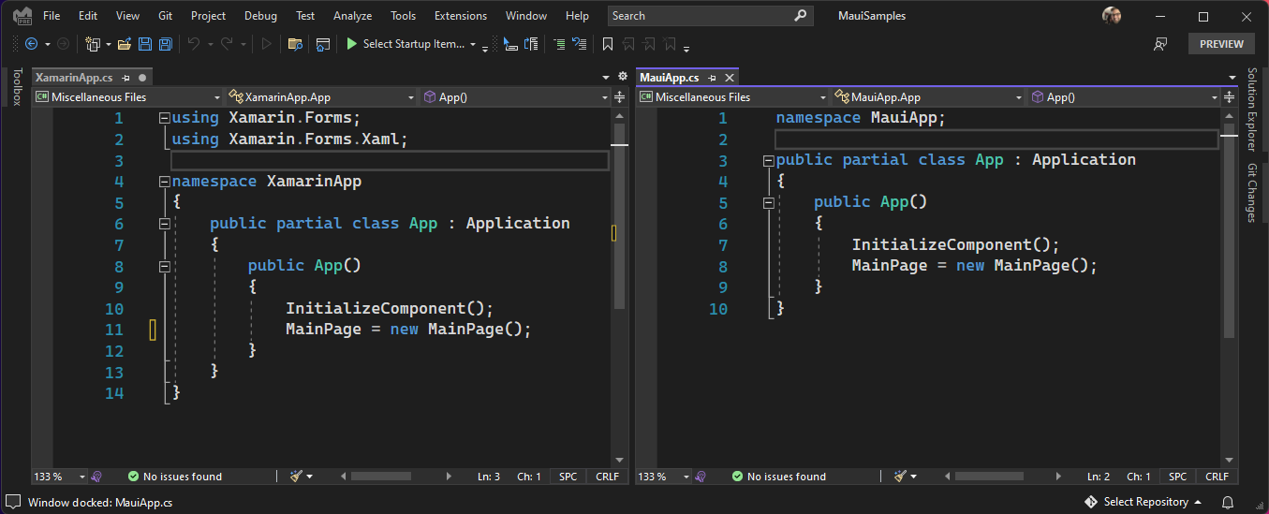Open the Analyze menu
The width and height of the screenshot is (1269, 514).
tap(352, 16)
